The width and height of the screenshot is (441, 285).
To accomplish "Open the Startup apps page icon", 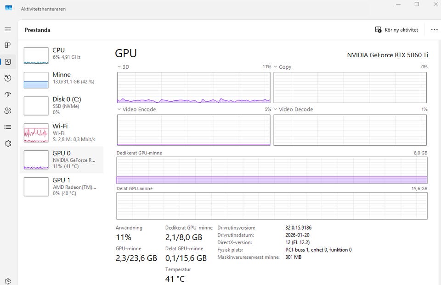I will [8, 94].
